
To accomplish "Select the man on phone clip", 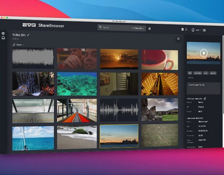I will (77, 59).
